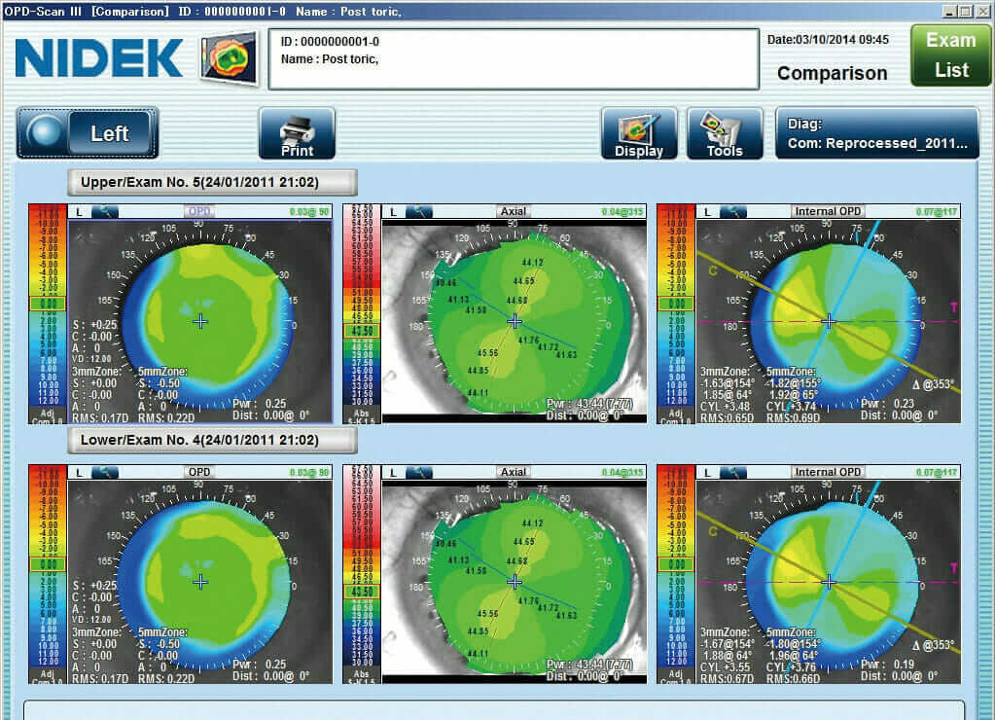Click the wrench icon on the upper Internal OPD map

click(732, 211)
